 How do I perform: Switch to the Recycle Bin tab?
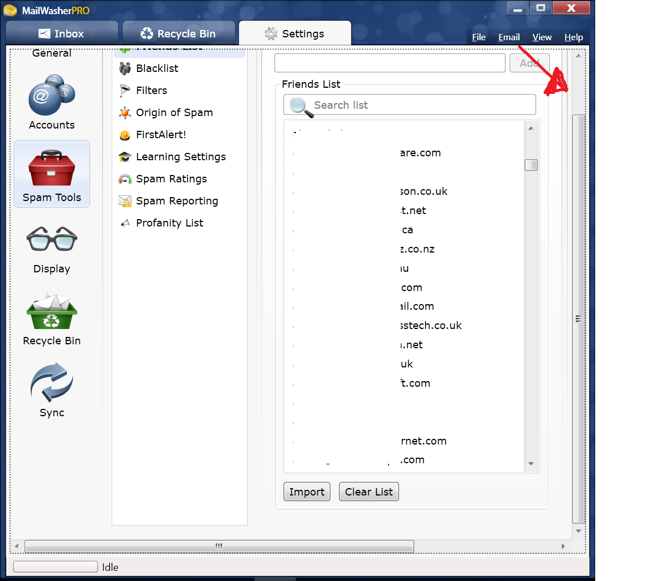tap(179, 33)
